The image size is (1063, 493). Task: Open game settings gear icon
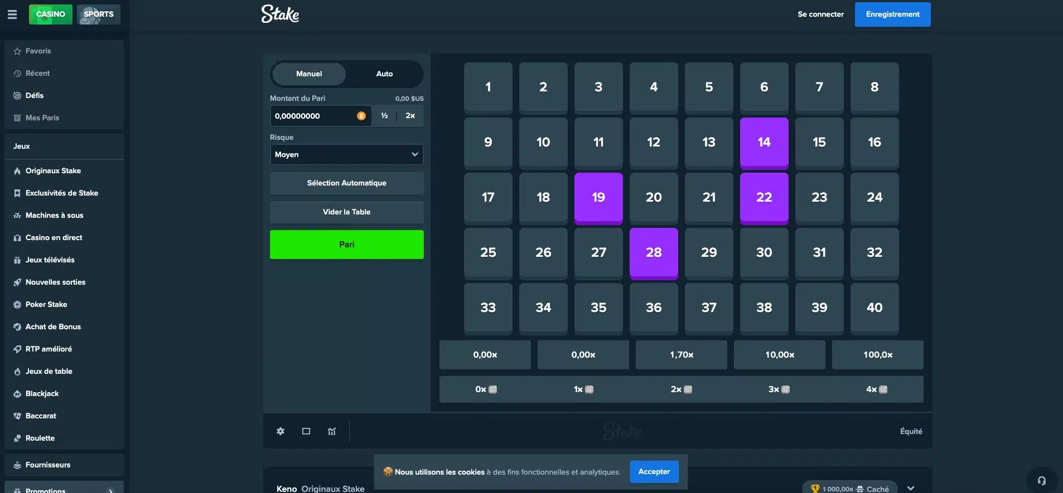click(x=281, y=431)
